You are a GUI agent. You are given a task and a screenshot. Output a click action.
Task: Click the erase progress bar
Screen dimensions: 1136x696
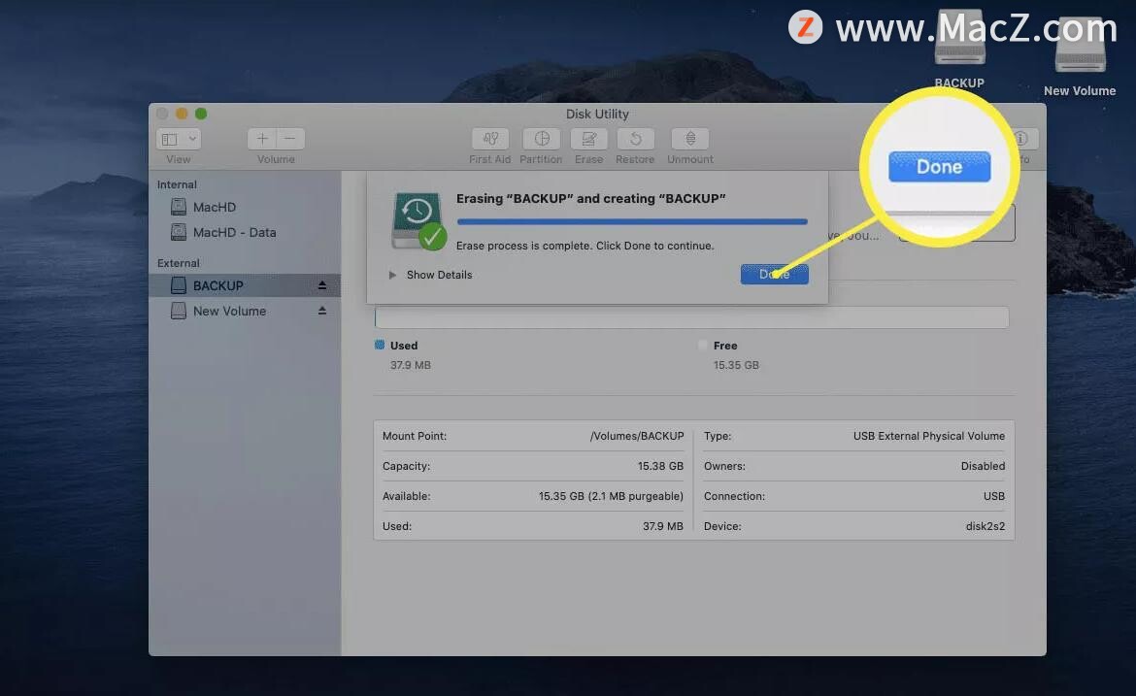tap(632, 221)
